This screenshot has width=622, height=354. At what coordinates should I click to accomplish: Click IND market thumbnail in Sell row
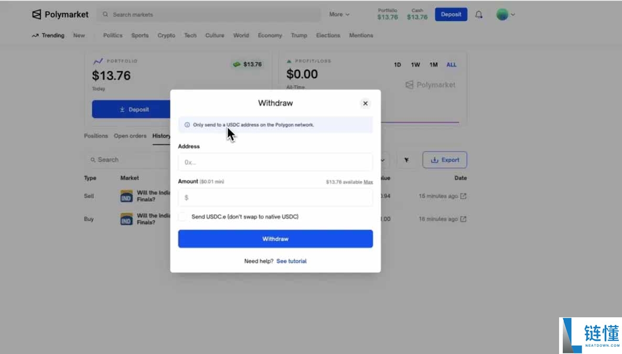tap(126, 196)
